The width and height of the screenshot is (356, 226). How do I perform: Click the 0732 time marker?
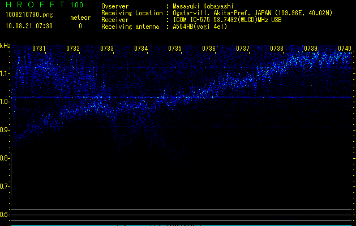(x=73, y=49)
